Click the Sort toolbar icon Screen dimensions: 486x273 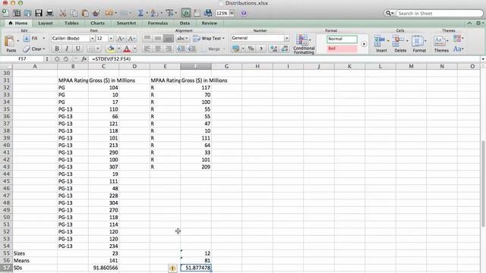coord(153,13)
